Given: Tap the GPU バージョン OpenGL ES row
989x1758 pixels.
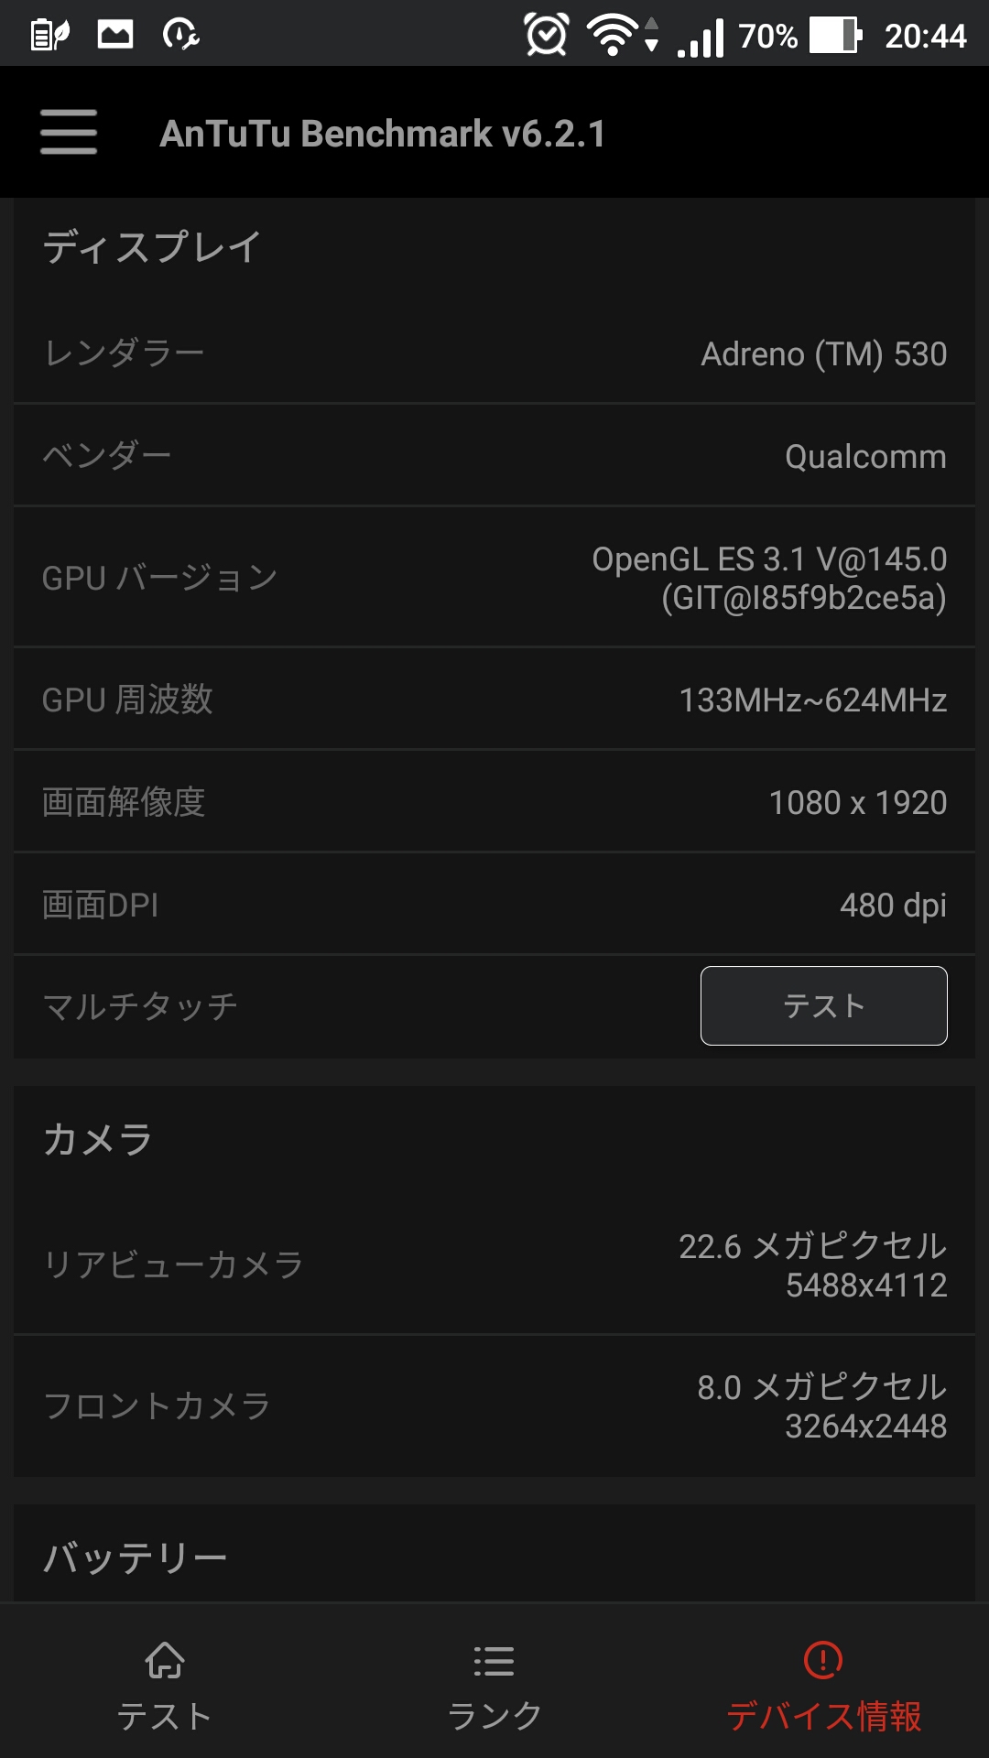Looking at the screenshot, I should pos(494,577).
